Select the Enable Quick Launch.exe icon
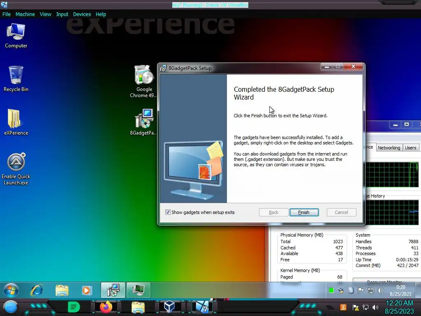Image resolution: width=421 pixels, height=316 pixels. [x=16, y=169]
